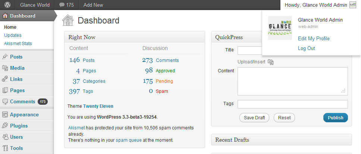Open the Pages sidebar menu

pyautogui.click(x=17, y=91)
